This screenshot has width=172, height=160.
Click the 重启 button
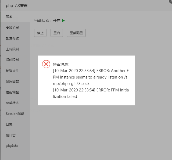pyautogui.click(x=57, y=33)
